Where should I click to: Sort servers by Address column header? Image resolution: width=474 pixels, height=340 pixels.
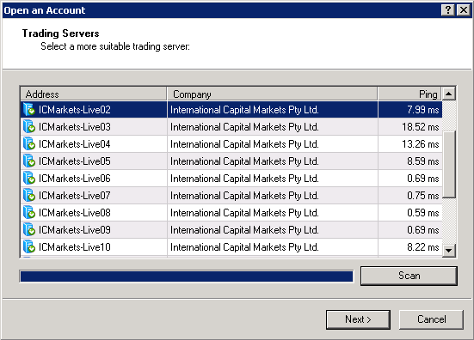point(94,94)
